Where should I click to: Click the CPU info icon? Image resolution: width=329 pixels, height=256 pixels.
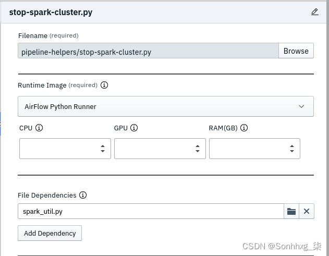[39, 128]
